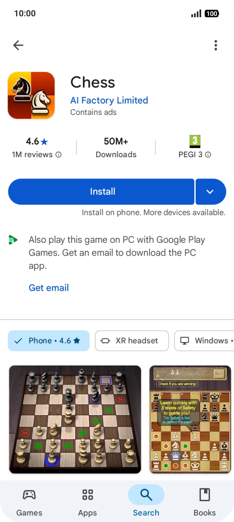Open the Books tab
234x522 pixels.
coord(205,501)
